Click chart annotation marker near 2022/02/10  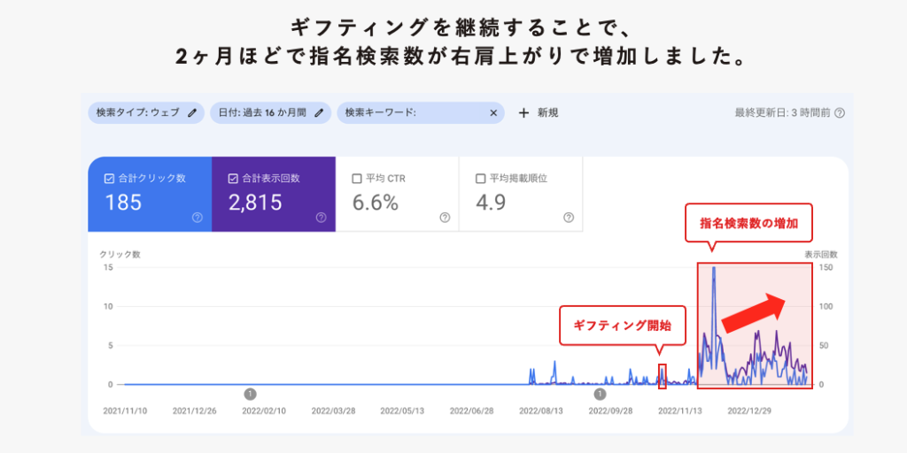[x=250, y=394]
